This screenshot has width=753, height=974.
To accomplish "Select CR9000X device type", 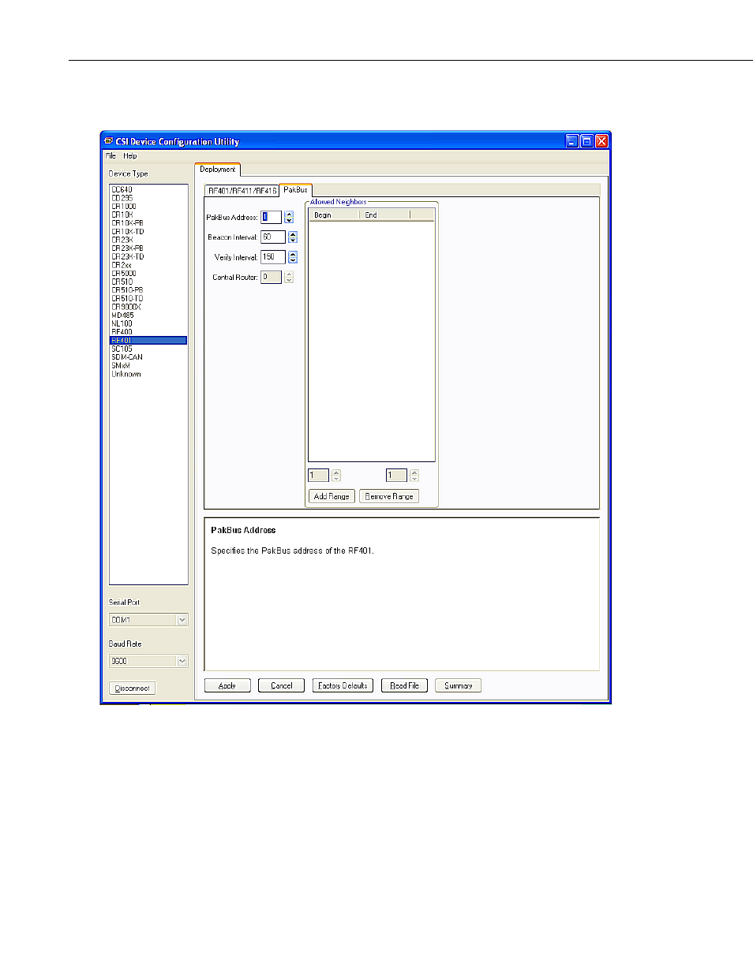I will click(126, 307).
